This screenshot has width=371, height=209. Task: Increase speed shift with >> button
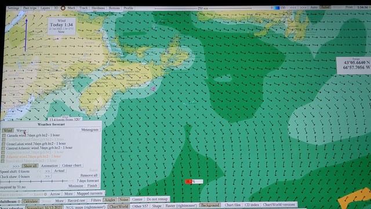tap(48, 171)
